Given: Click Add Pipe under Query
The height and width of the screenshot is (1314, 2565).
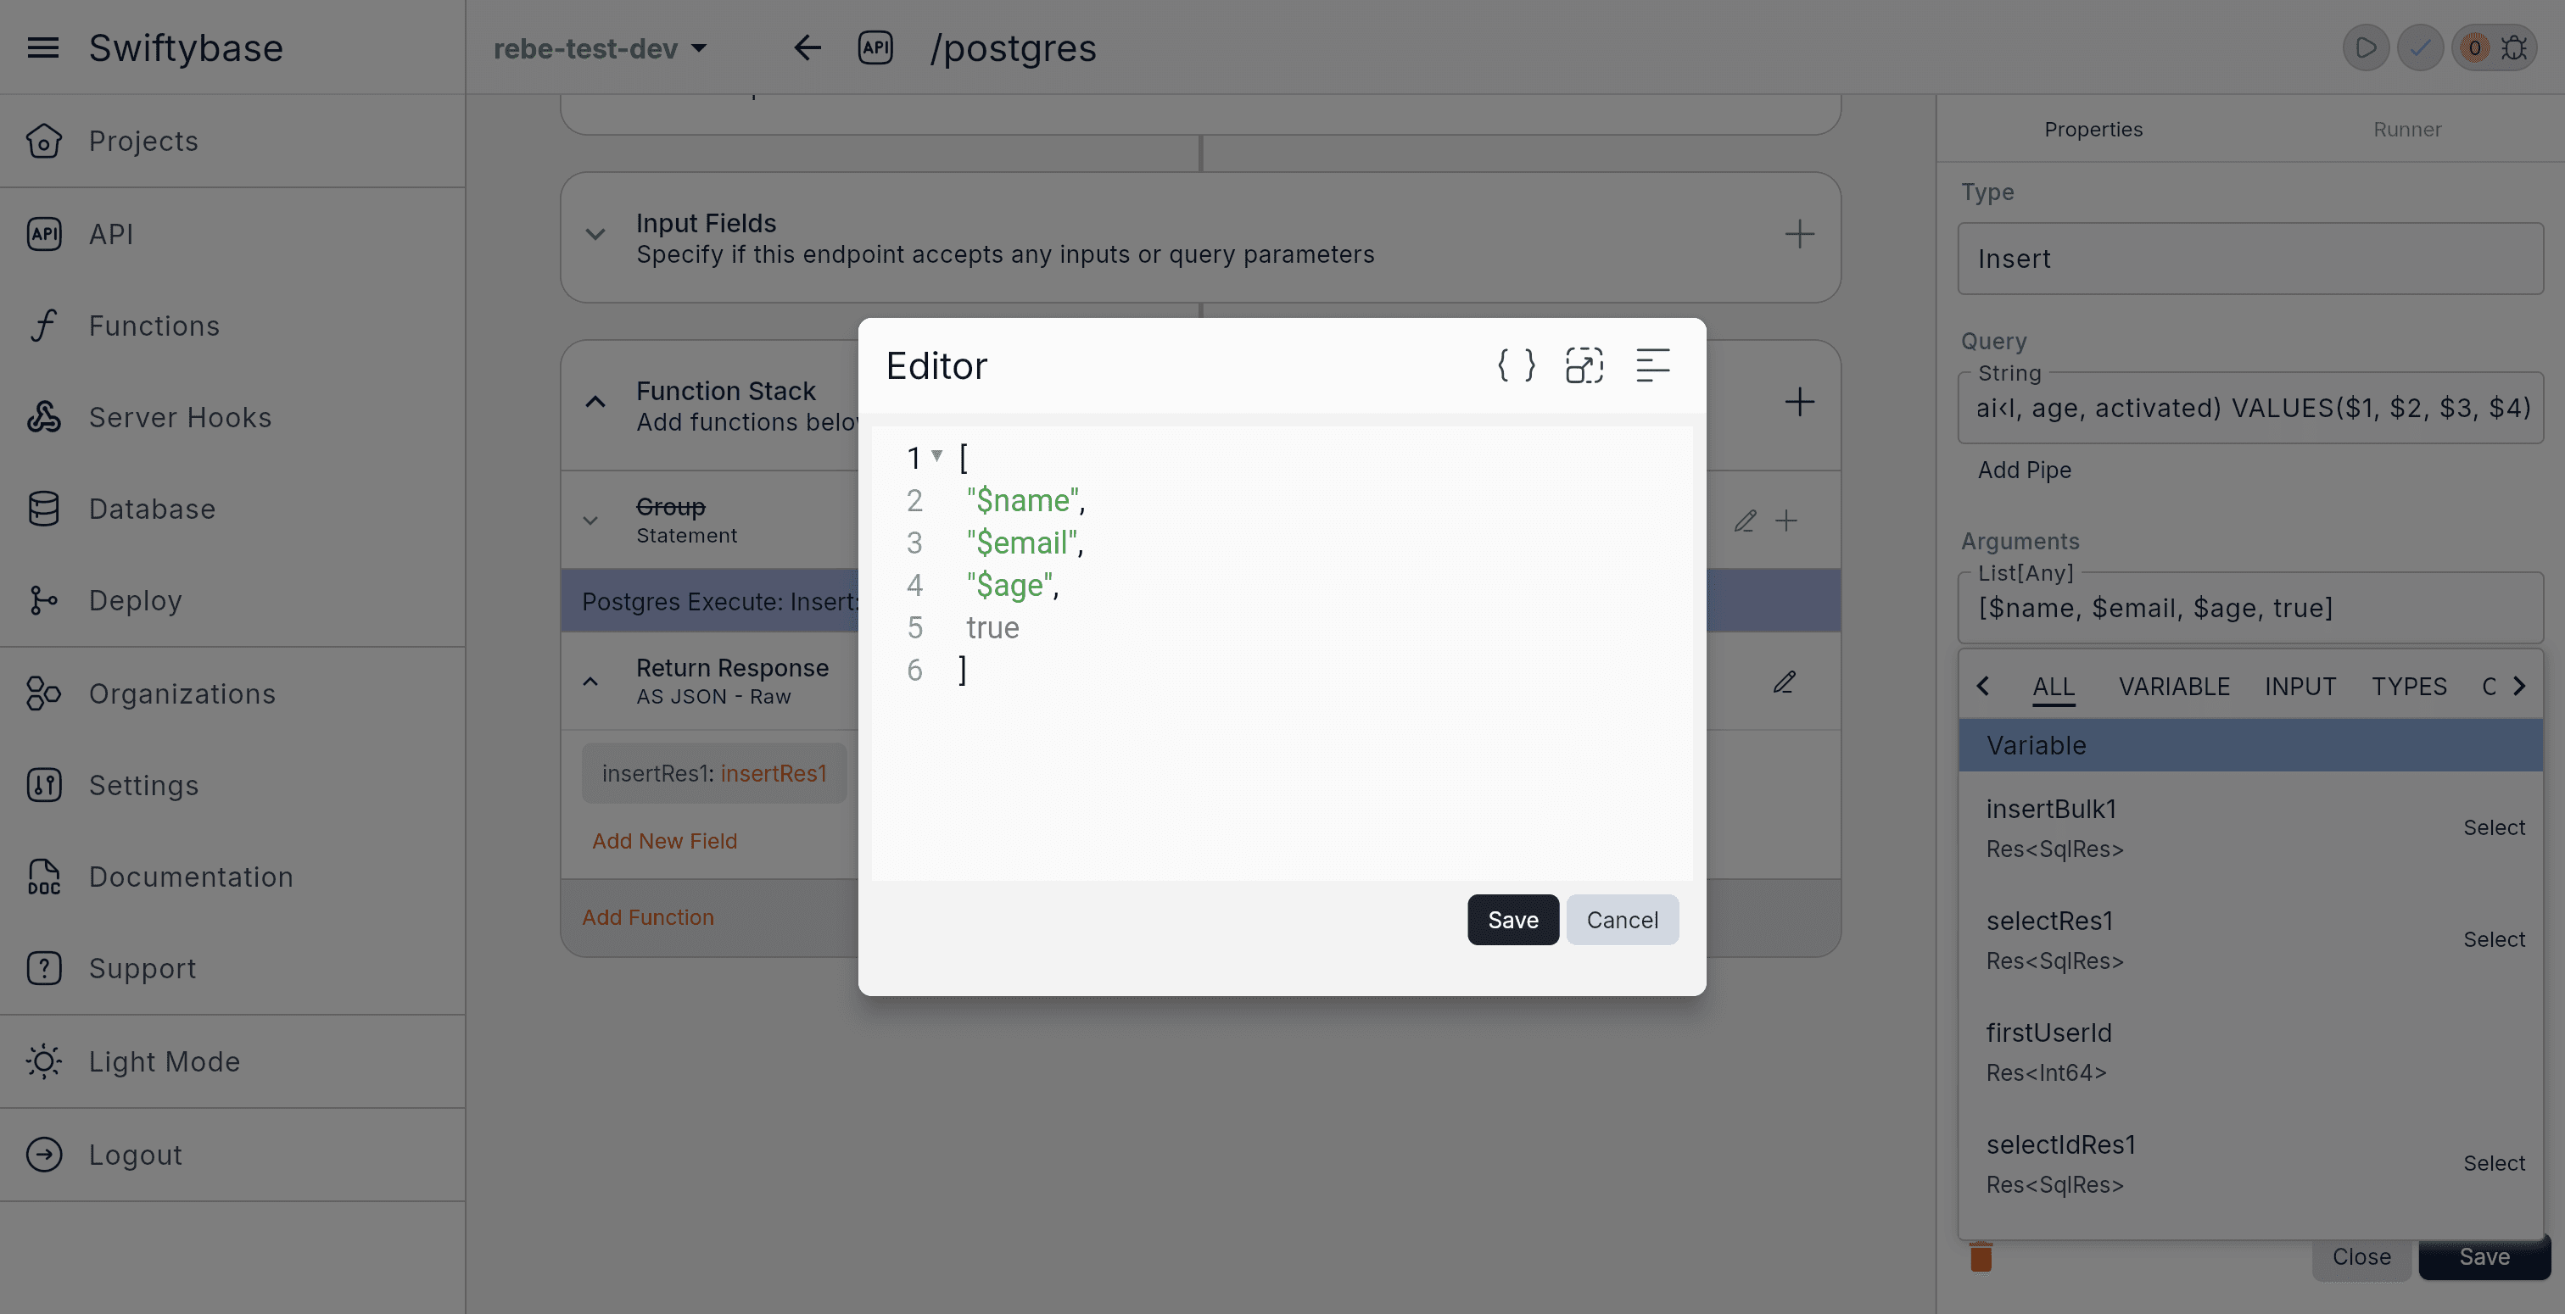Looking at the screenshot, I should tap(2025, 470).
